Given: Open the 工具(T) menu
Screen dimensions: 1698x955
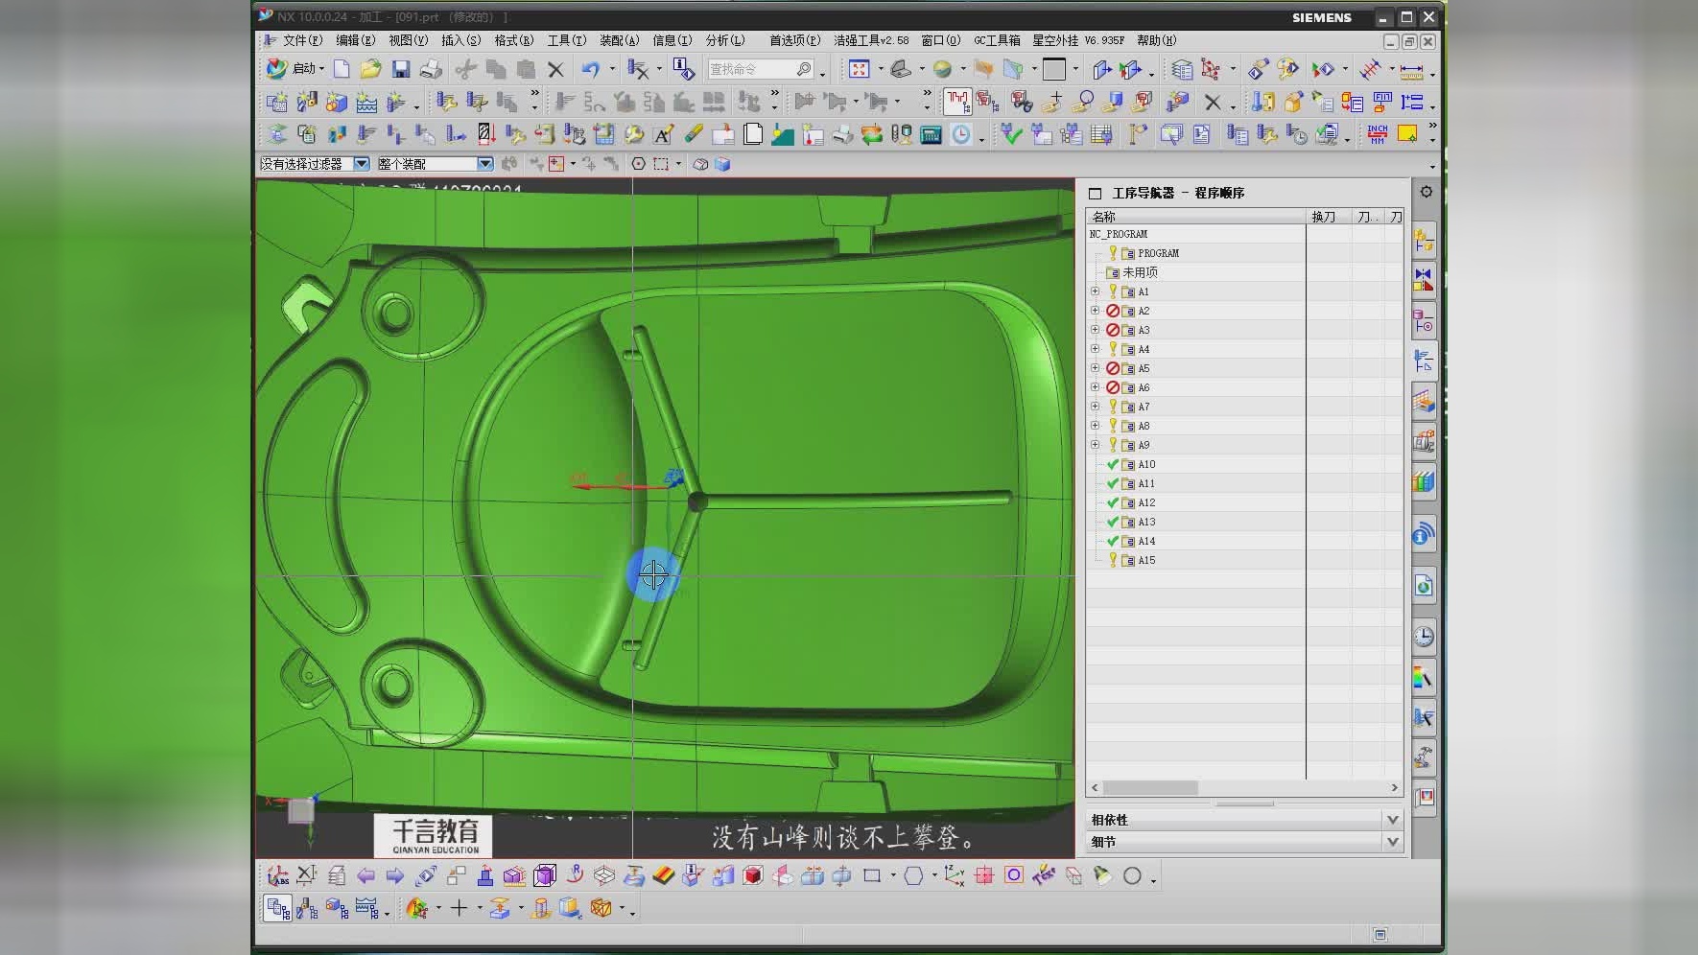Looking at the screenshot, I should (566, 40).
